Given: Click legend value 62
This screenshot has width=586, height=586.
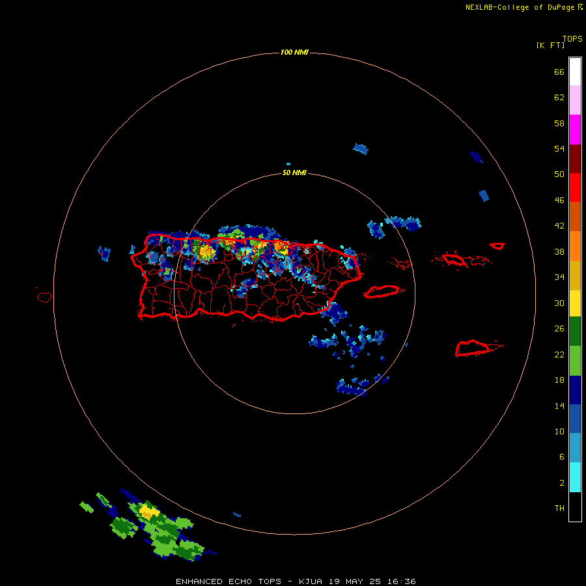Looking at the screenshot, I should pyautogui.click(x=559, y=97).
